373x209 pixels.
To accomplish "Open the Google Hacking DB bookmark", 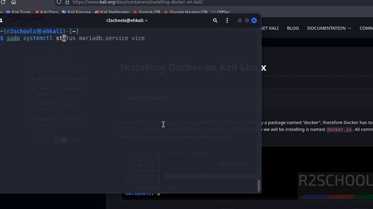I will (186, 12).
